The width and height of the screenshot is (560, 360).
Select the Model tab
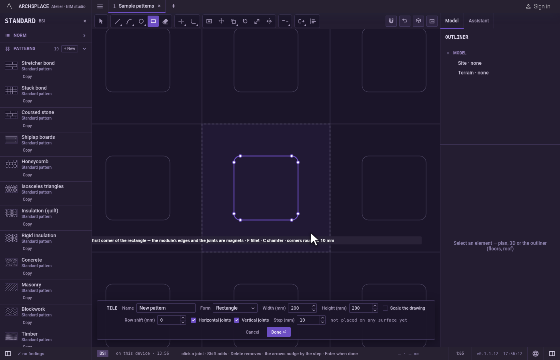[x=452, y=21]
